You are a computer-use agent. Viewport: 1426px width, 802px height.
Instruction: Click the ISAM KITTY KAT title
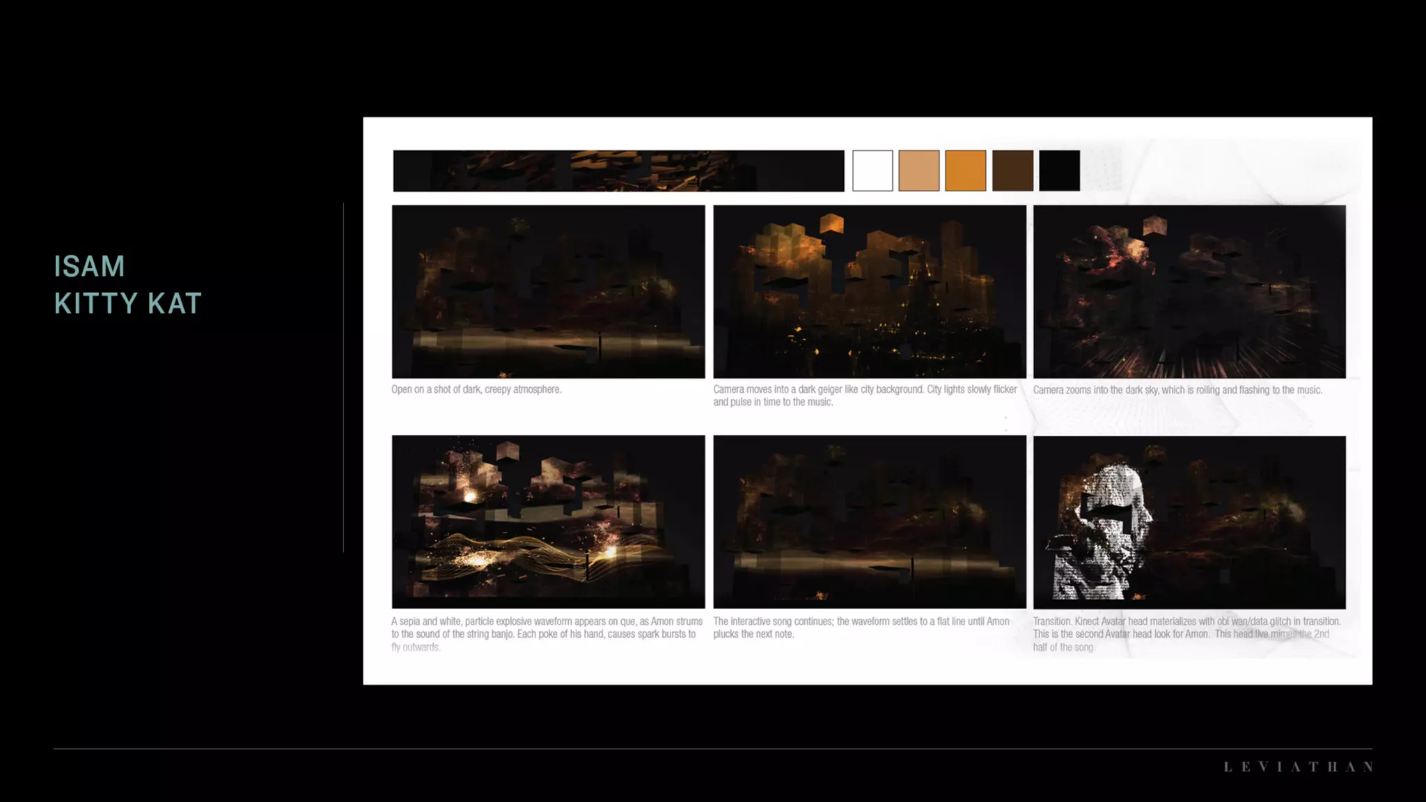(x=128, y=285)
